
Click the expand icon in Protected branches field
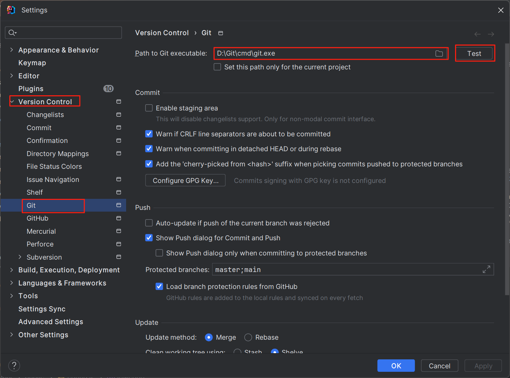pyautogui.click(x=487, y=269)
